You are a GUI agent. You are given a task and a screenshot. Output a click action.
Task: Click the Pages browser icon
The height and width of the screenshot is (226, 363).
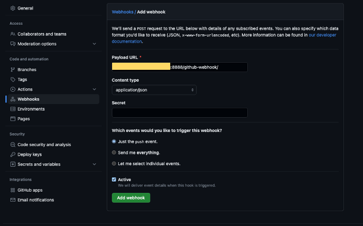tap(12, 119)
